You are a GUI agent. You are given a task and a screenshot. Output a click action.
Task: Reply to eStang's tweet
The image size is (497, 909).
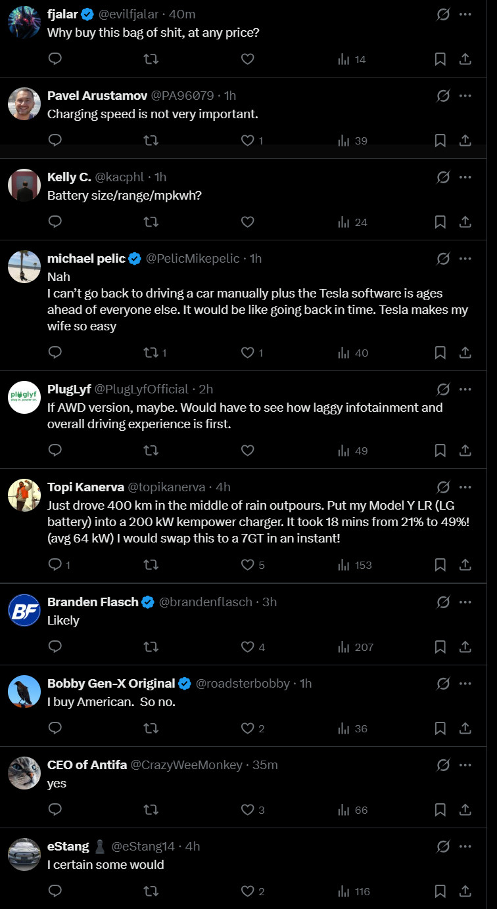pyautogui.click(x=55, y=891)
